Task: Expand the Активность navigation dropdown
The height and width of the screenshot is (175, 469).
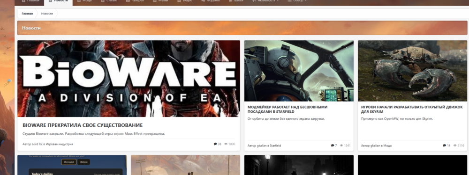Action: (265, 1)
